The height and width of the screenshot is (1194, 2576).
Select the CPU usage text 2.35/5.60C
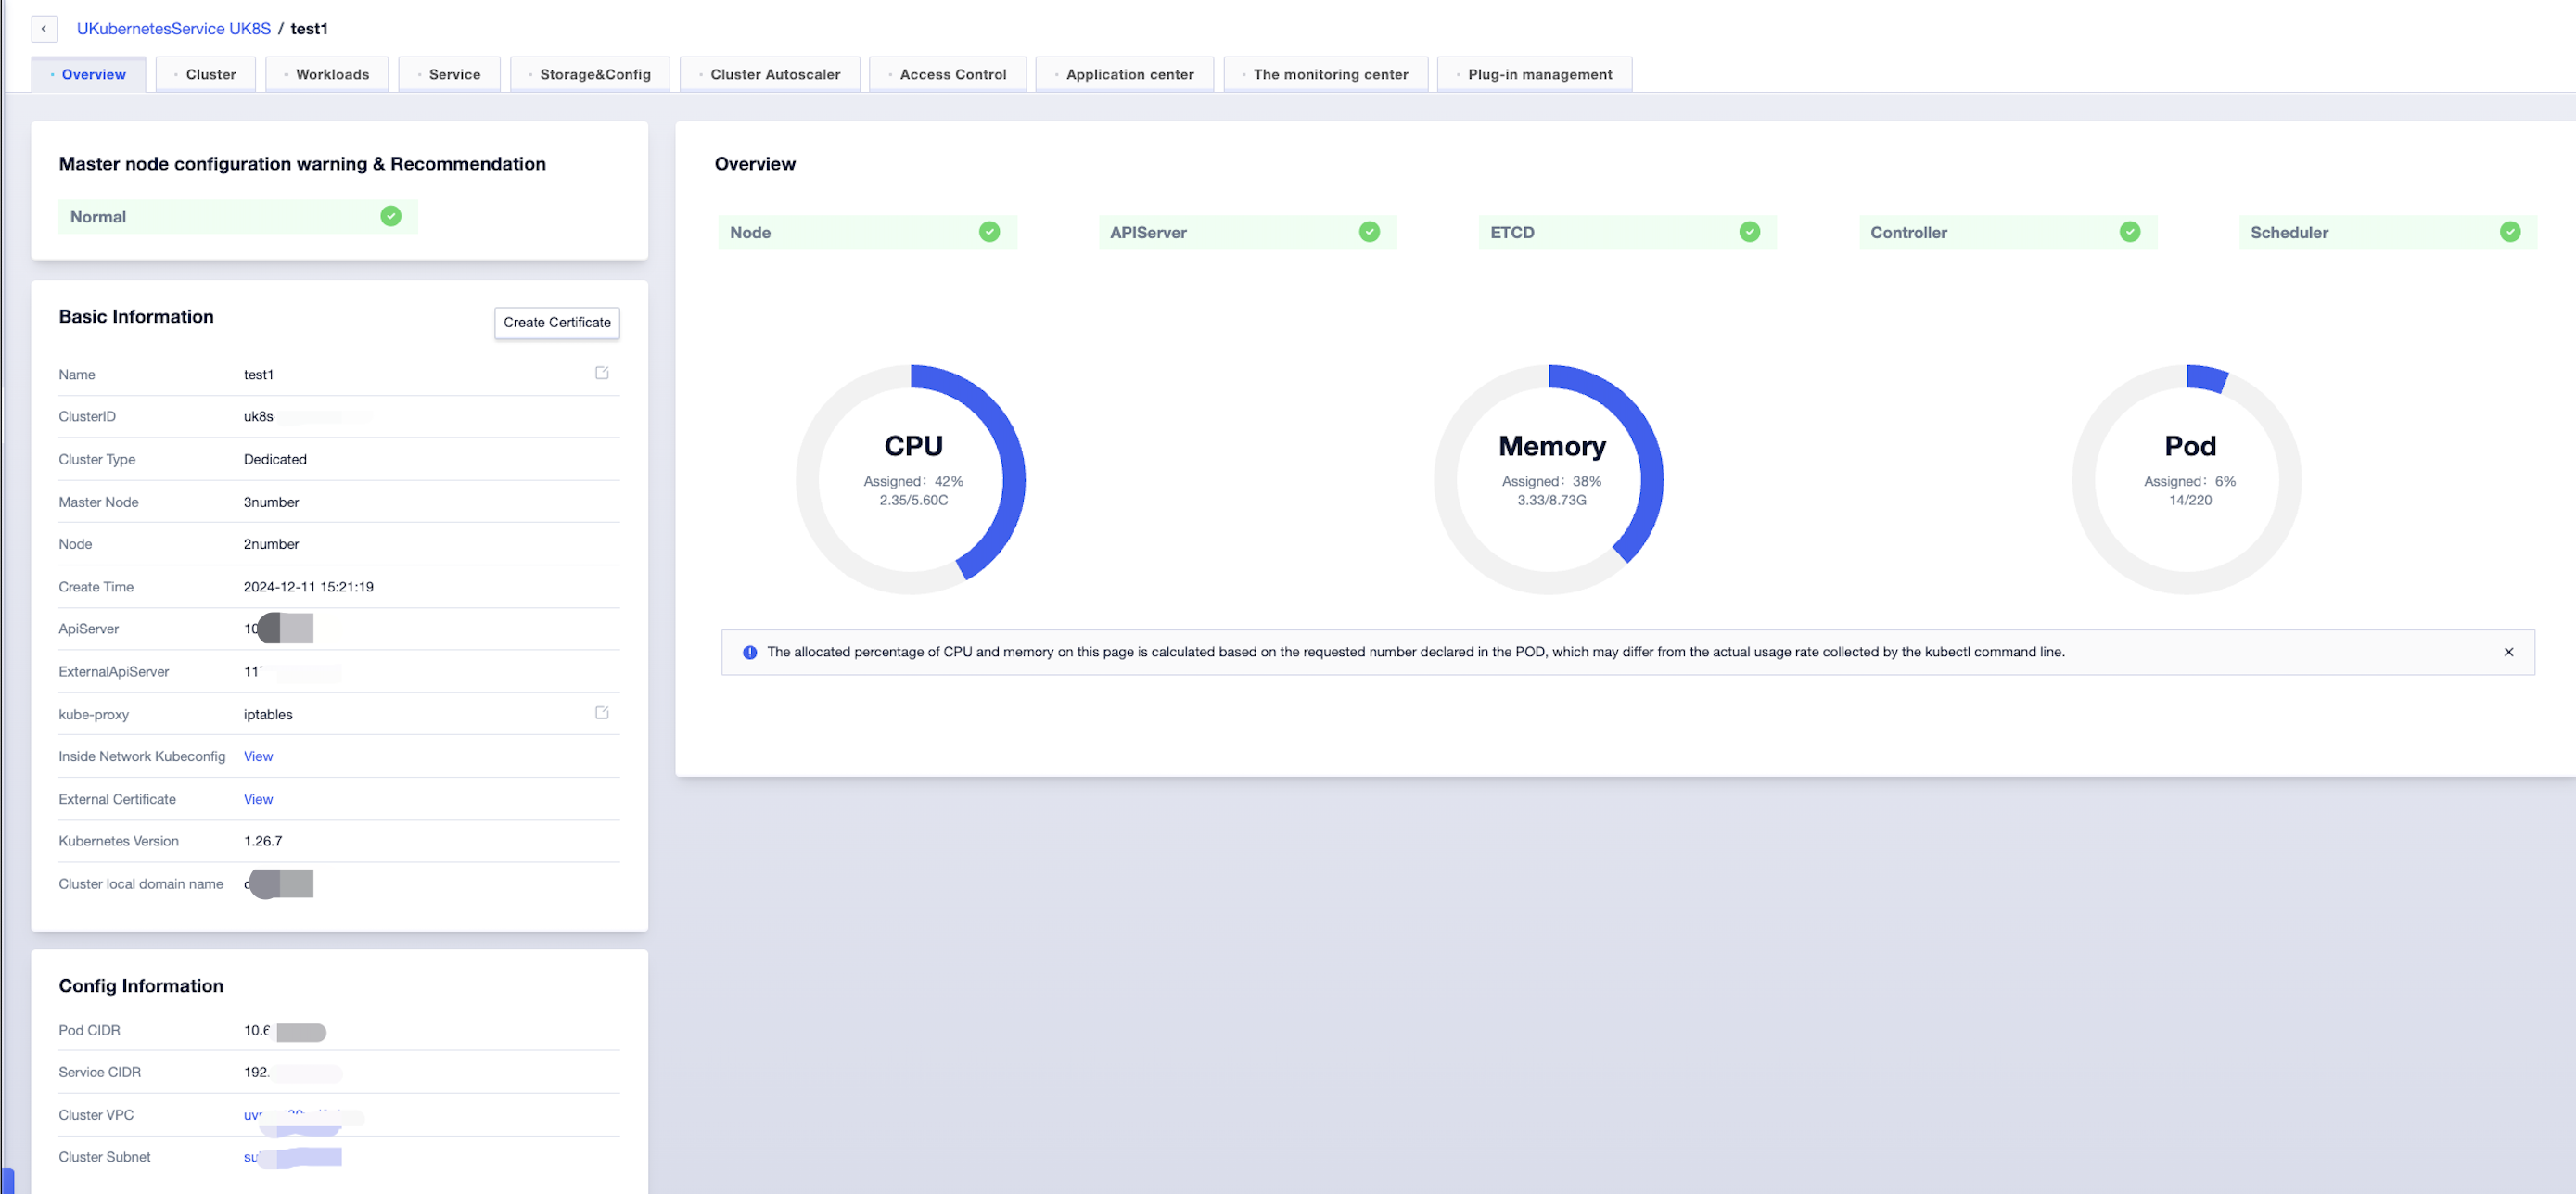click(913, 500)
